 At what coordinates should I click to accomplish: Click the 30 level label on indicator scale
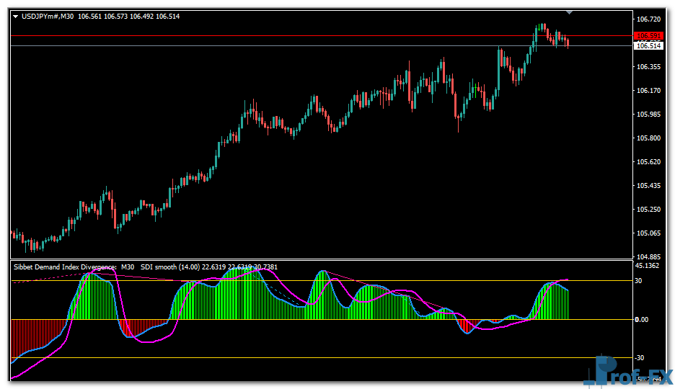[638, 281]
